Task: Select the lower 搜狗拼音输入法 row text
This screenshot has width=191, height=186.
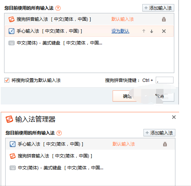Action: point(55,156)
